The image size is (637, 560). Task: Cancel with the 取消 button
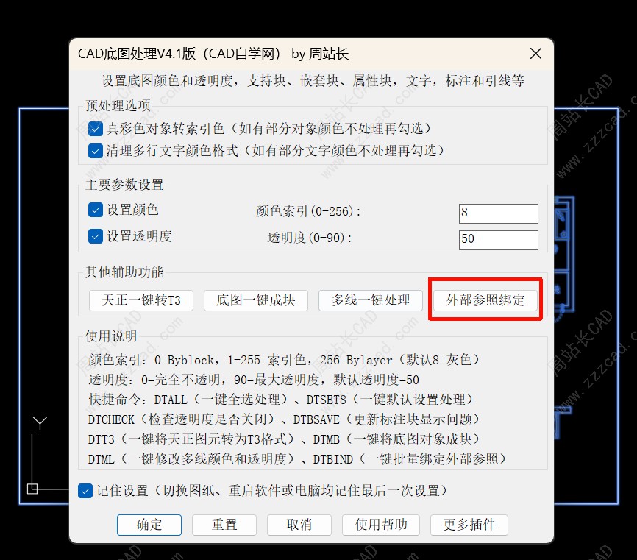pyautogui.click(x=299, y=525)
